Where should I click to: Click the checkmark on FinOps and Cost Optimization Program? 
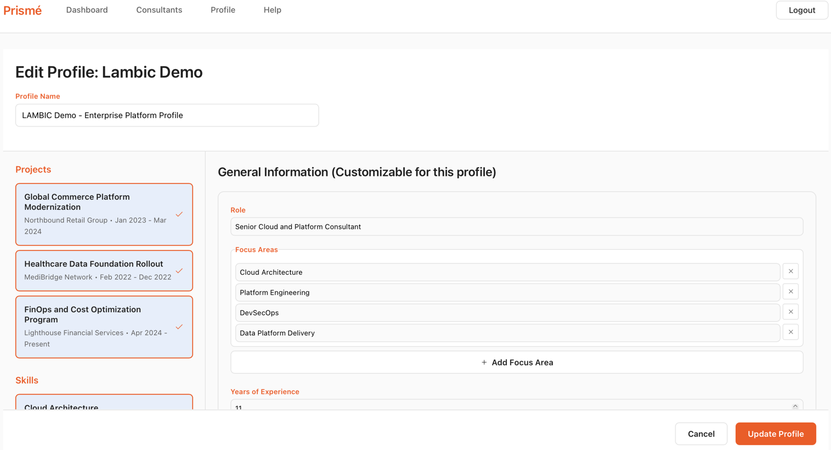179,327
